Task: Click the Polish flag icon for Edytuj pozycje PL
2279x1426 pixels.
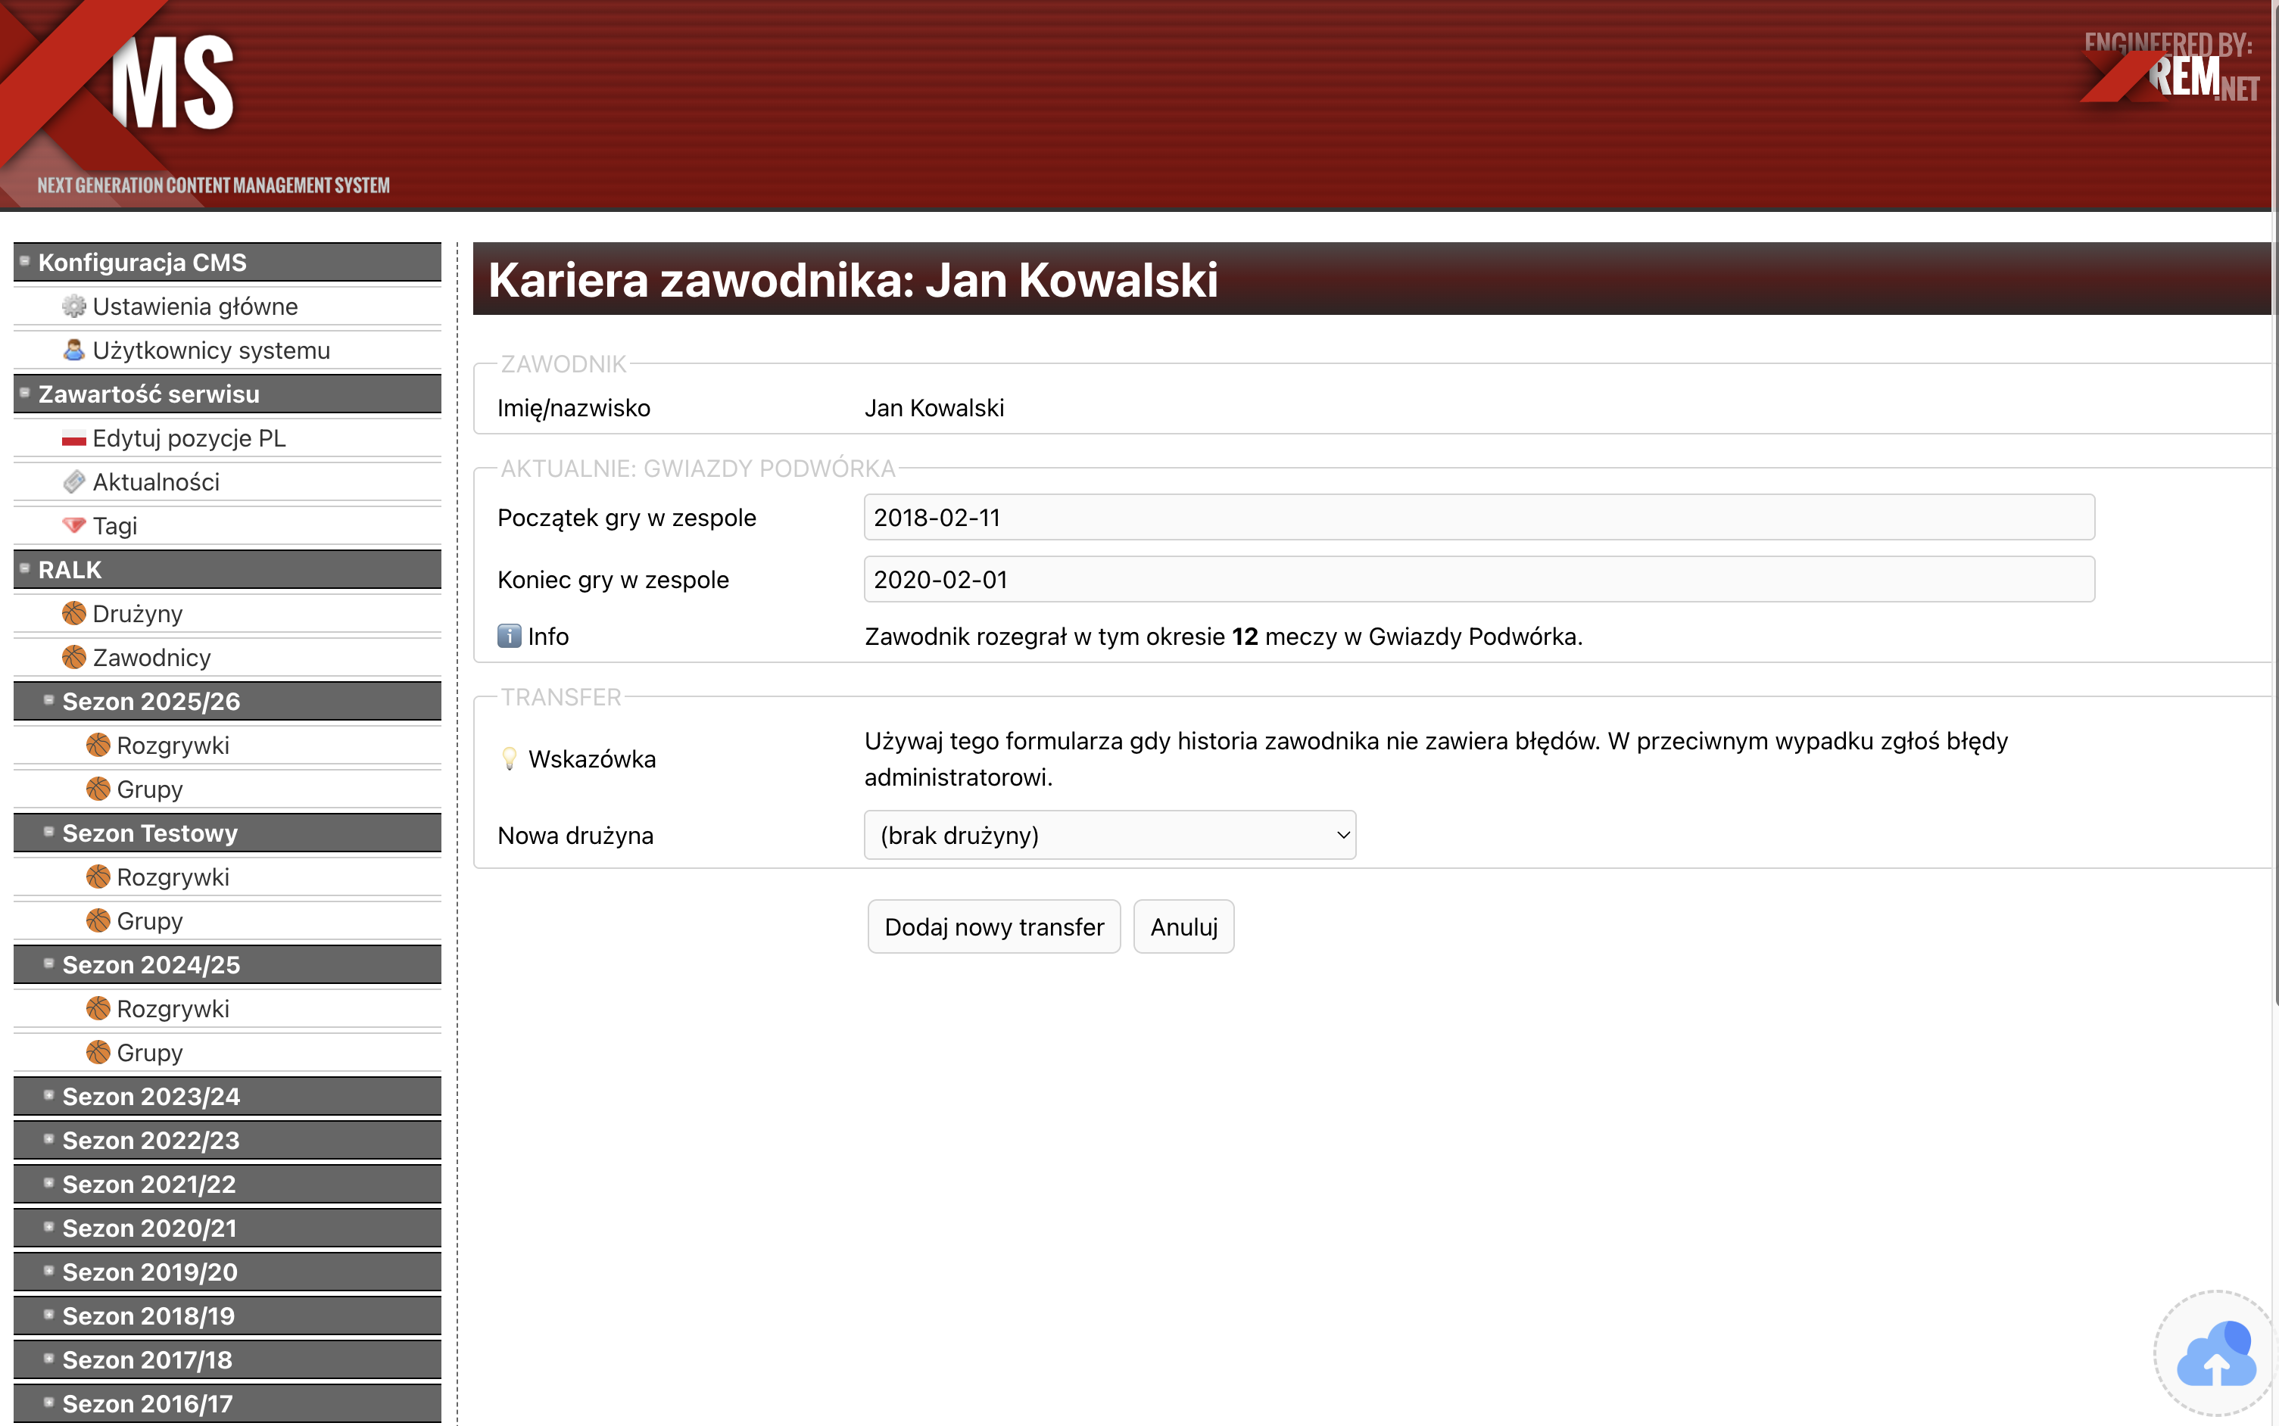Action: pyautogui.click(x=73, y=438)
